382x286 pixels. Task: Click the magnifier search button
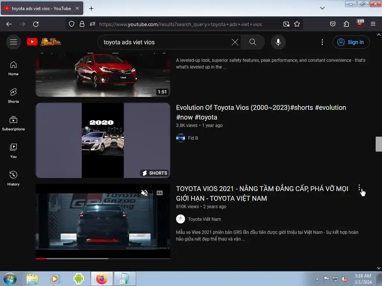pyautogui.click(x=253, y=42)
